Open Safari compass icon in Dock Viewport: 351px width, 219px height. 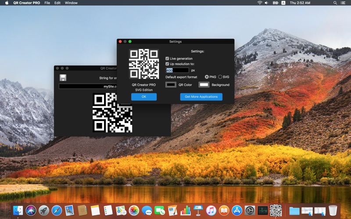pyautogui.click(x=57, y=211)
